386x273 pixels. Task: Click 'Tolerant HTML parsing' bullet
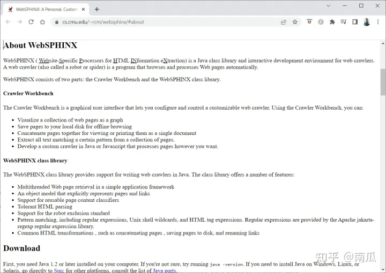(45, 207)
